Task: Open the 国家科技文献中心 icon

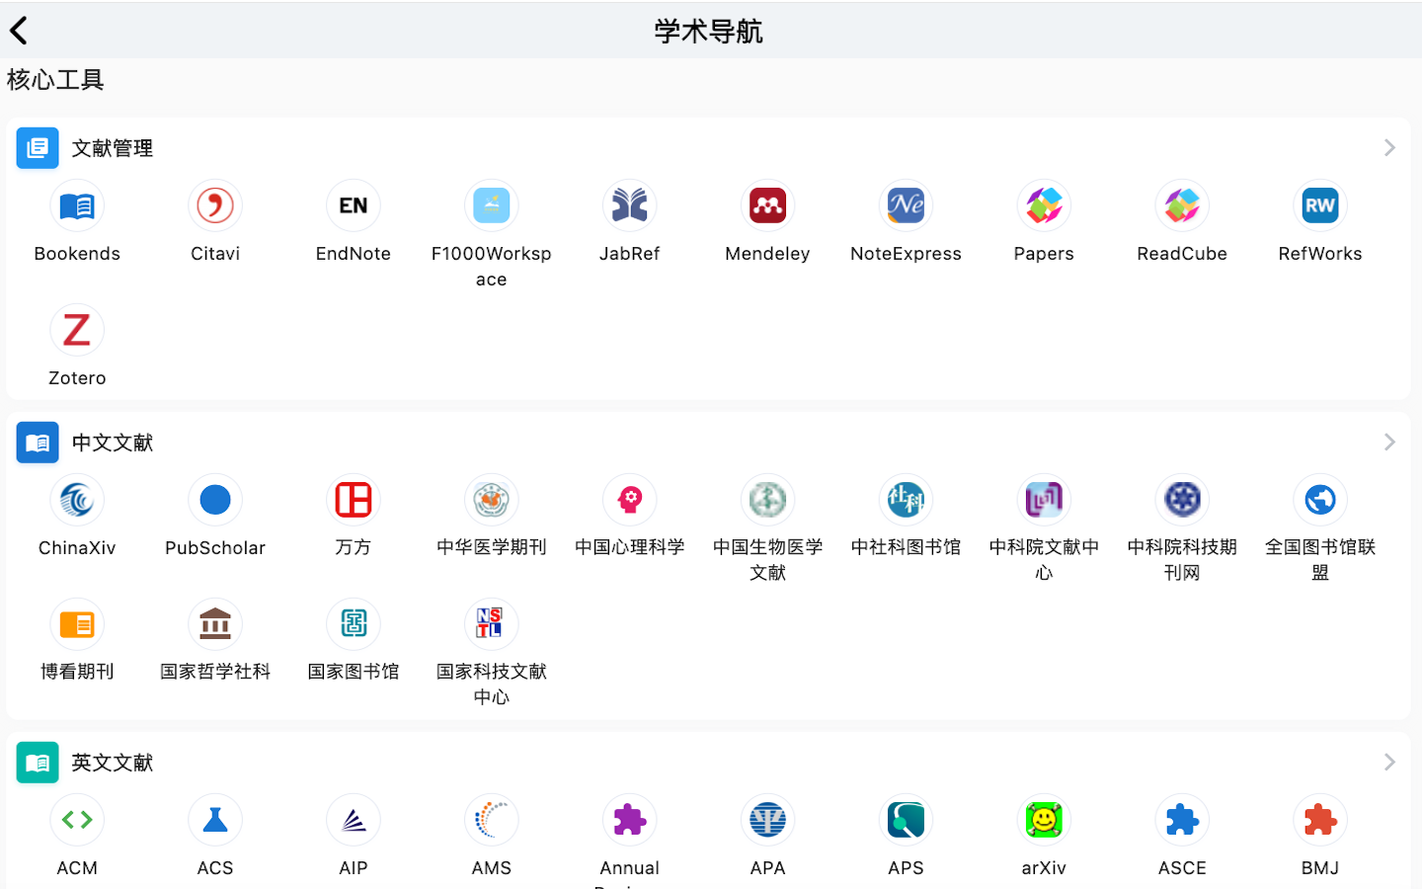Action: click(492, 624)
